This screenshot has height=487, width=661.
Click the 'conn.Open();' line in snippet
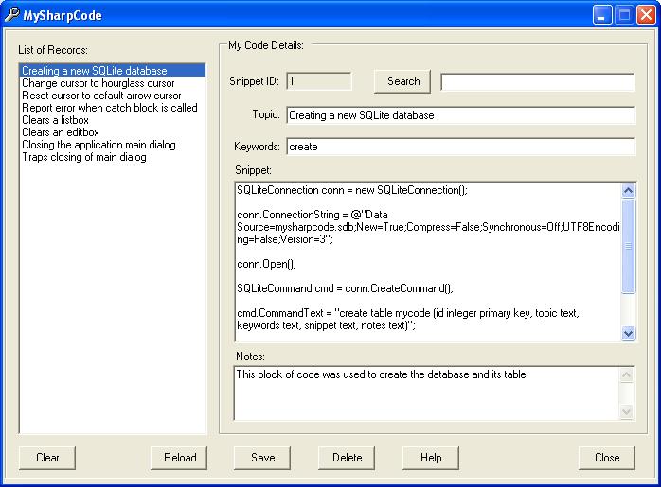266,264
